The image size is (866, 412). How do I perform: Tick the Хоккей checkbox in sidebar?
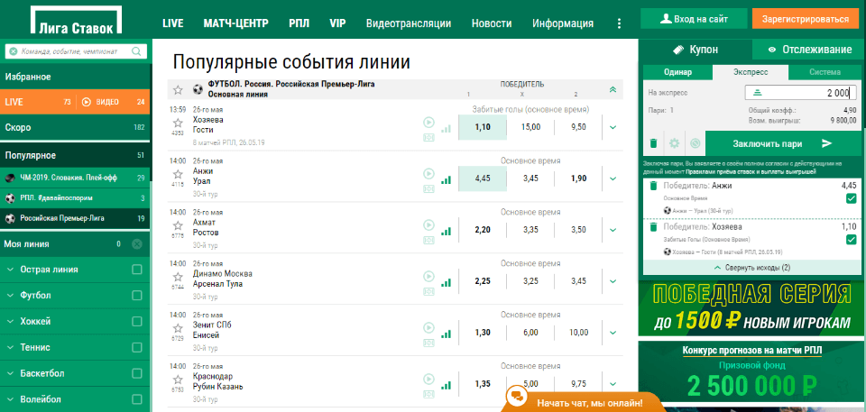point(137,322)
